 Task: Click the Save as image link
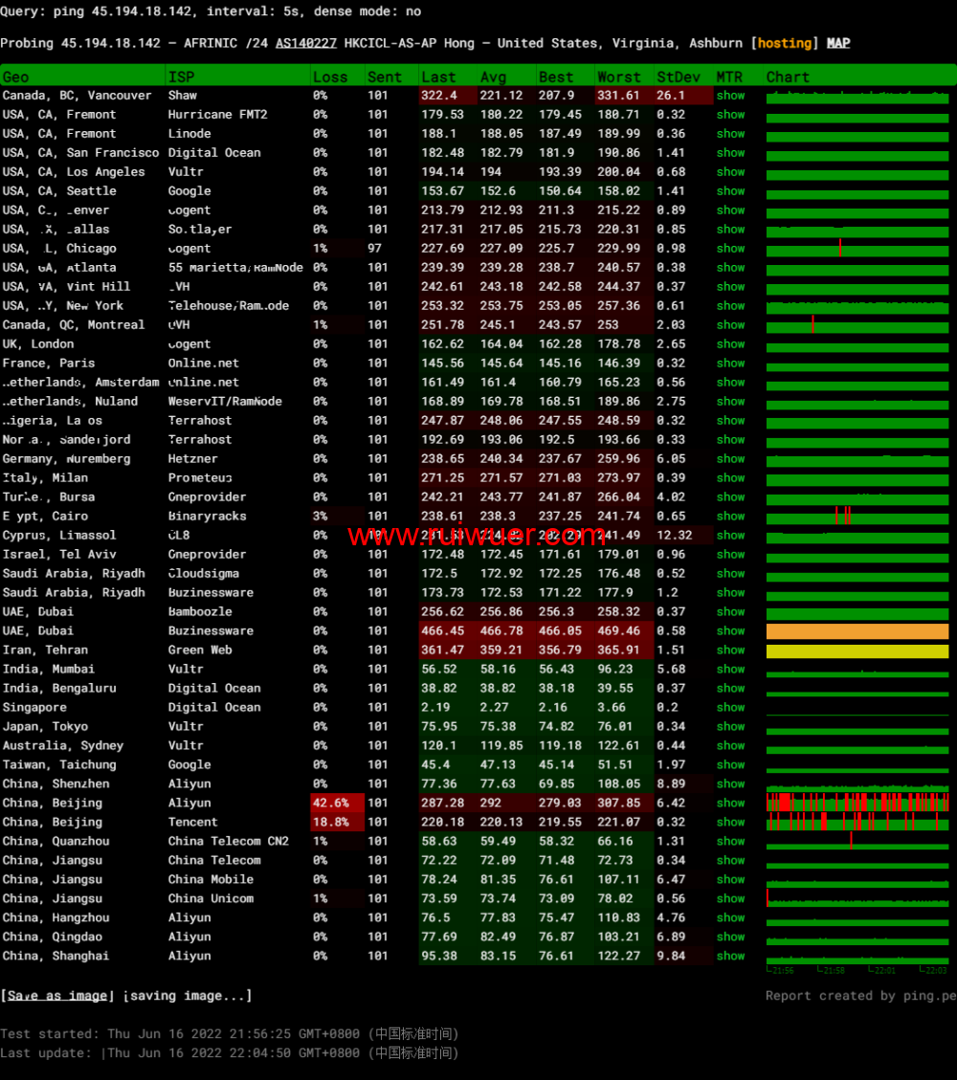57,996
